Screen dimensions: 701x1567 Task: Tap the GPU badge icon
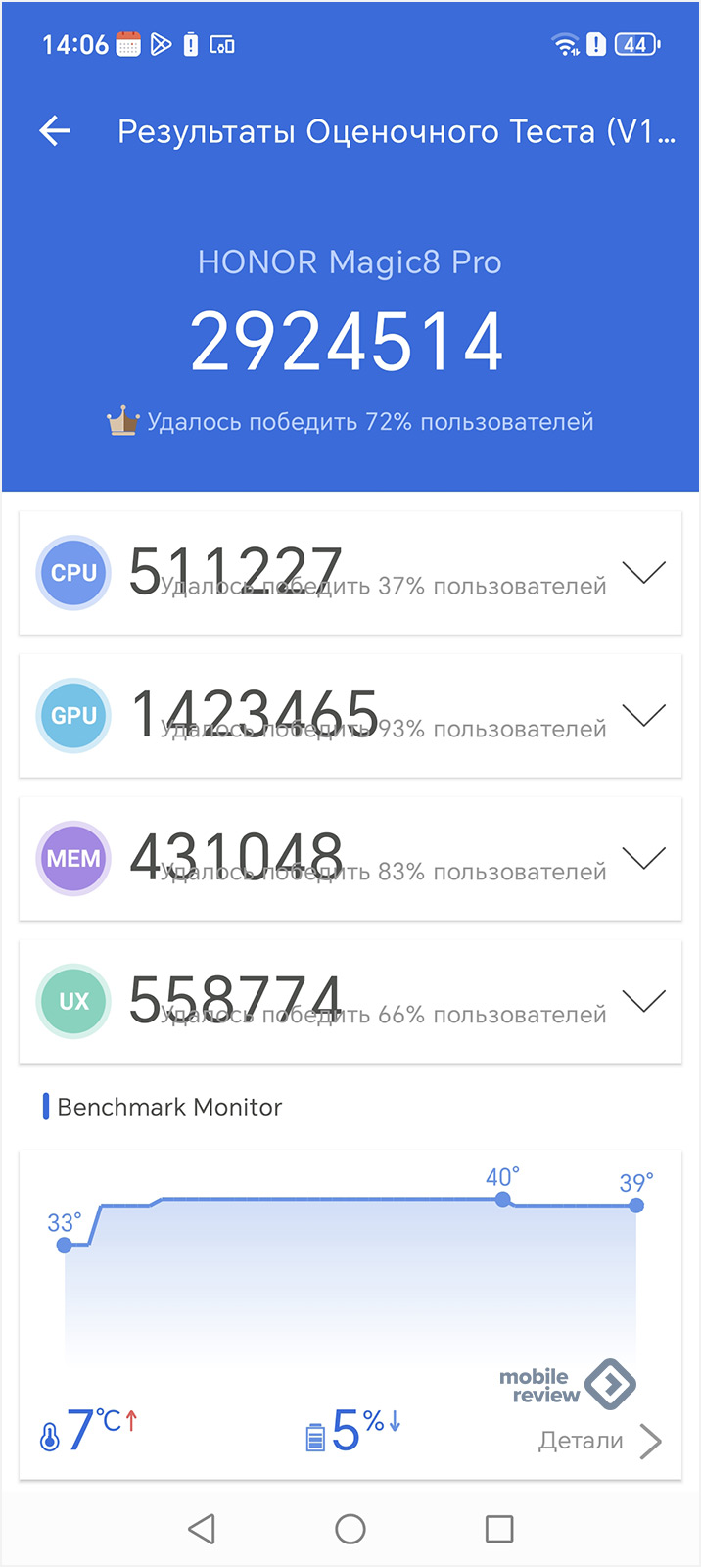(x=73, y=716)
